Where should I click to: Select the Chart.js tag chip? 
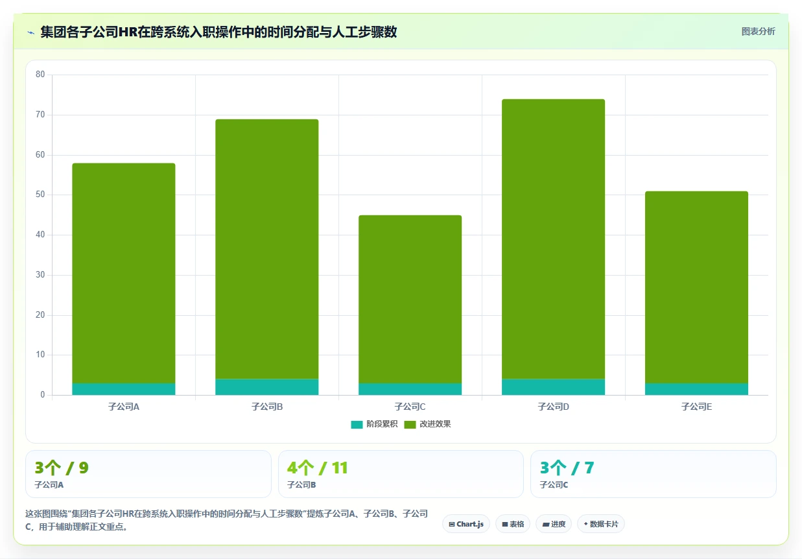tap(466, 524)
